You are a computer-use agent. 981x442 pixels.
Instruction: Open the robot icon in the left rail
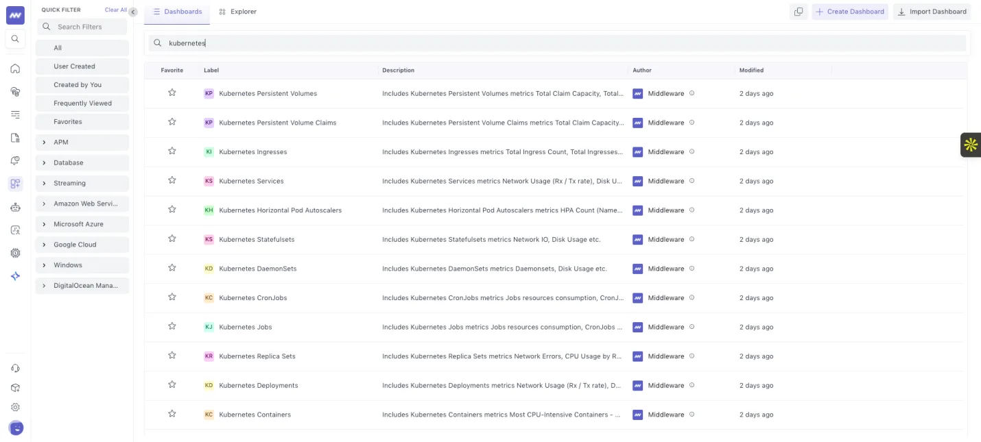click(x=15, y=207)
